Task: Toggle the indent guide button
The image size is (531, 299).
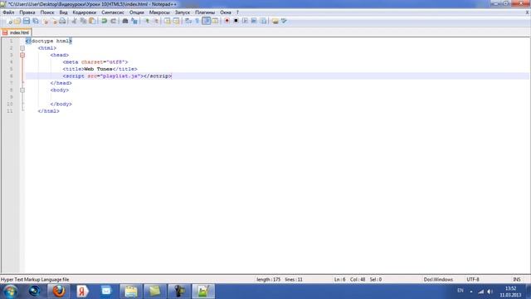Action: coord(207,21)
